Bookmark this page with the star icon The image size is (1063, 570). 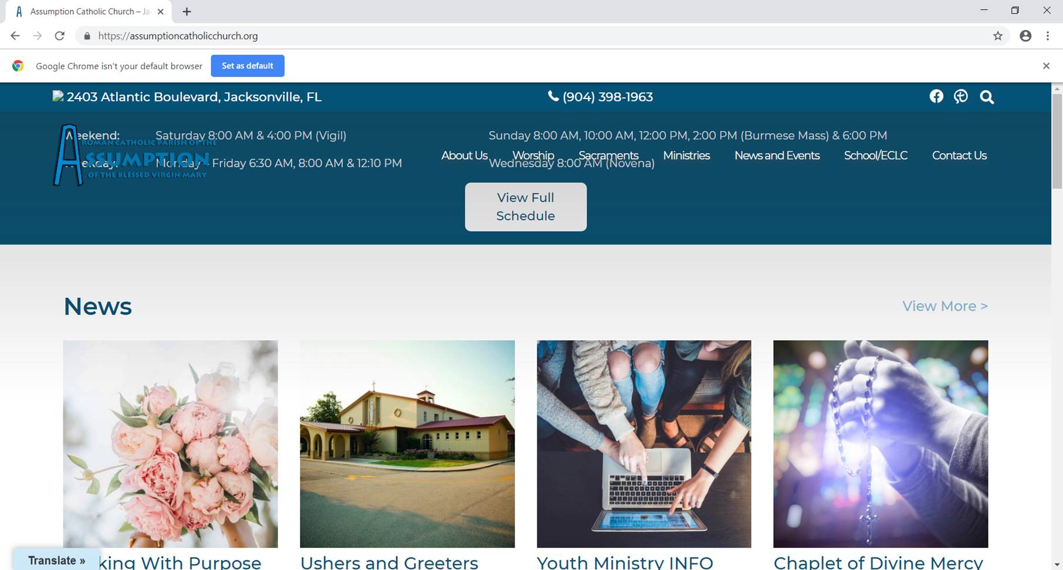(998, 36)
